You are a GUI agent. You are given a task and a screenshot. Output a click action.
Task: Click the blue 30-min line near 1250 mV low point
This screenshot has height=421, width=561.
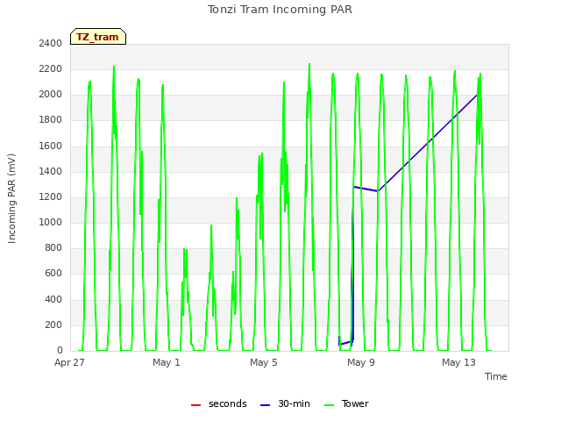click(378, 191)
